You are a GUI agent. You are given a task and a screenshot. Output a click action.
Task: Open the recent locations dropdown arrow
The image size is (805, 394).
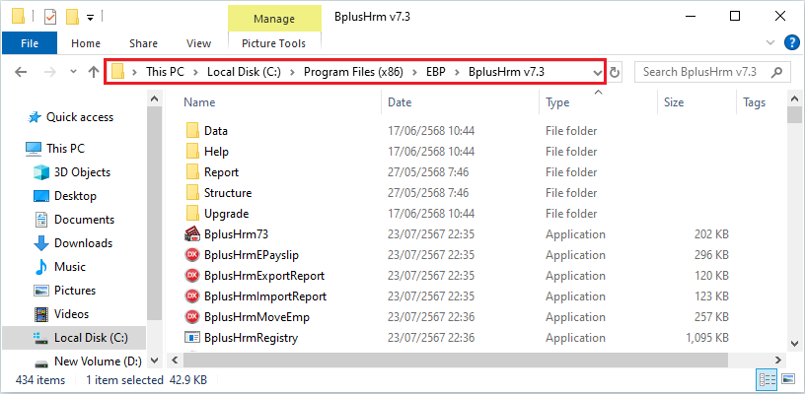(72, 73)
